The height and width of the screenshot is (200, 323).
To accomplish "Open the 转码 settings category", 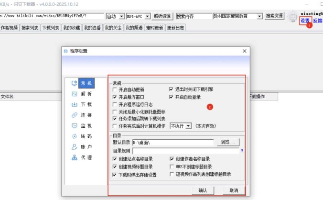I will [86, 136].
